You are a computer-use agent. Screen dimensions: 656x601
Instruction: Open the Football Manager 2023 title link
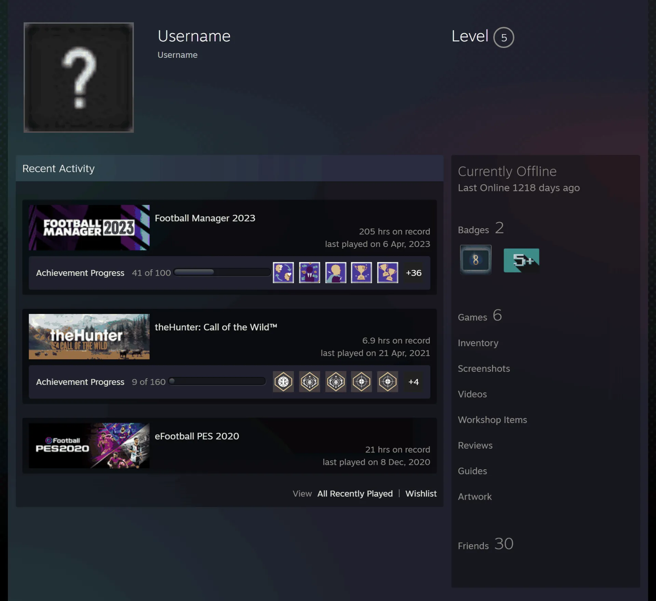click(205, 218)
